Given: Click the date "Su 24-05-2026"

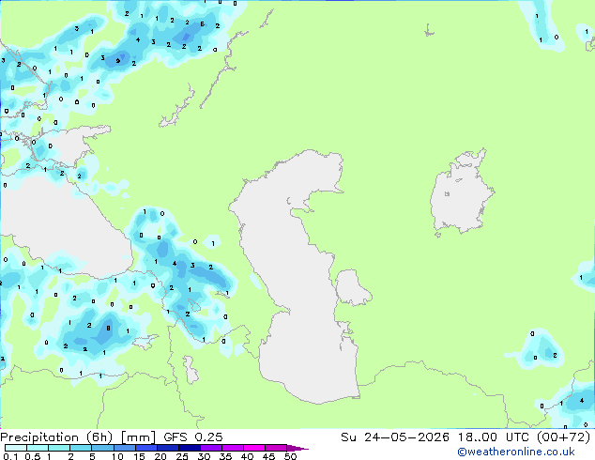Looking at the screenshot, I should [395, 437].
